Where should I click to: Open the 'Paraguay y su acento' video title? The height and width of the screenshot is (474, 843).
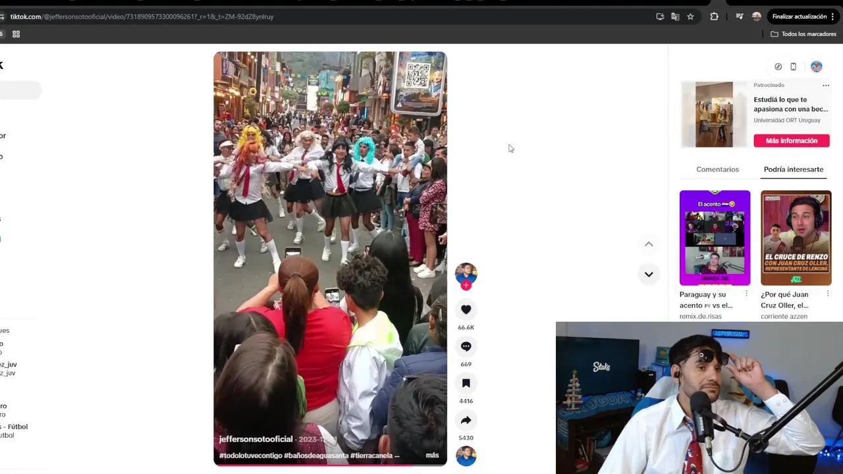(x=706, y=300)
